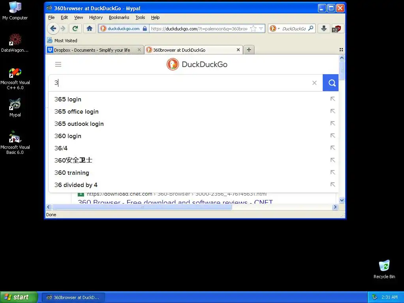Bookmark this page with the star icon
Image resolution: width=404 pixels, height=303 pixels.
253,28
